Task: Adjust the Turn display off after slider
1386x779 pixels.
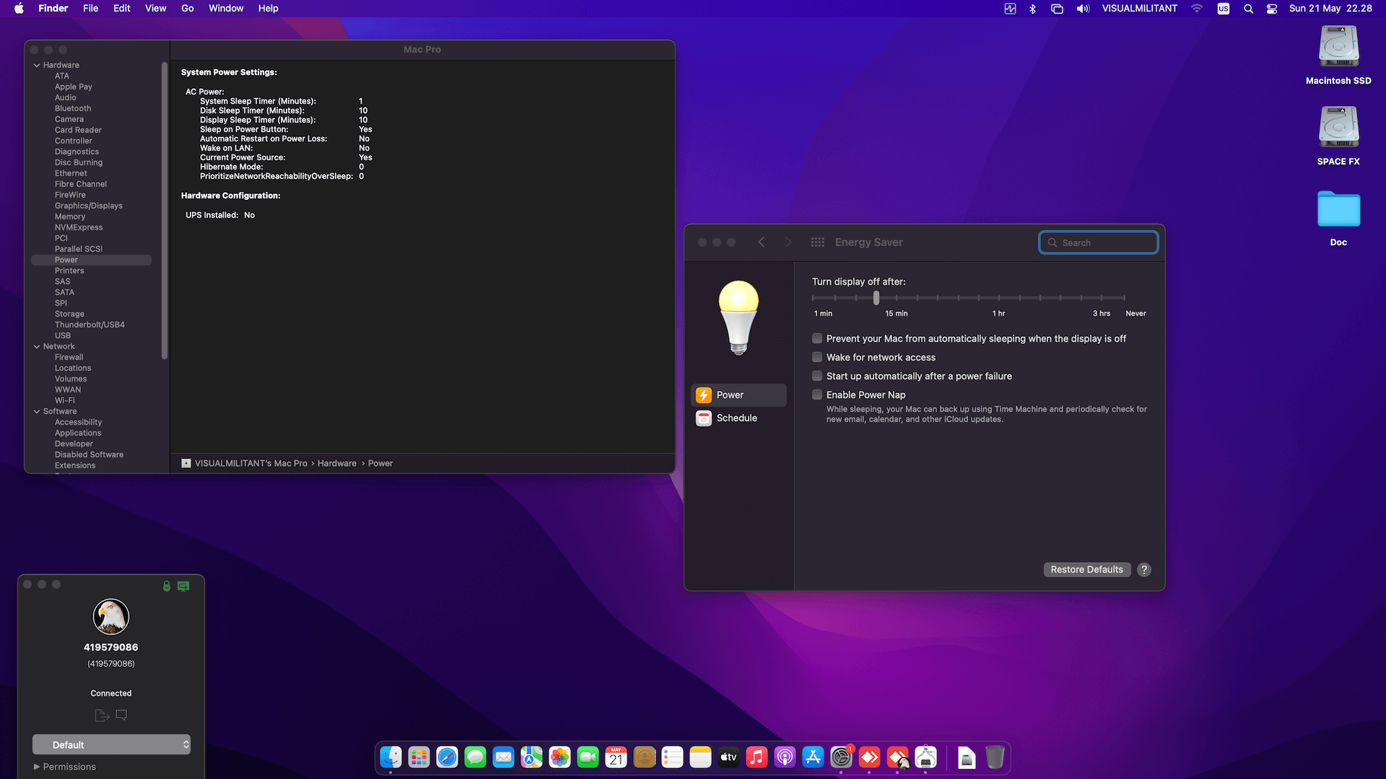Action: pyautogui.click(x=876, y=297)
